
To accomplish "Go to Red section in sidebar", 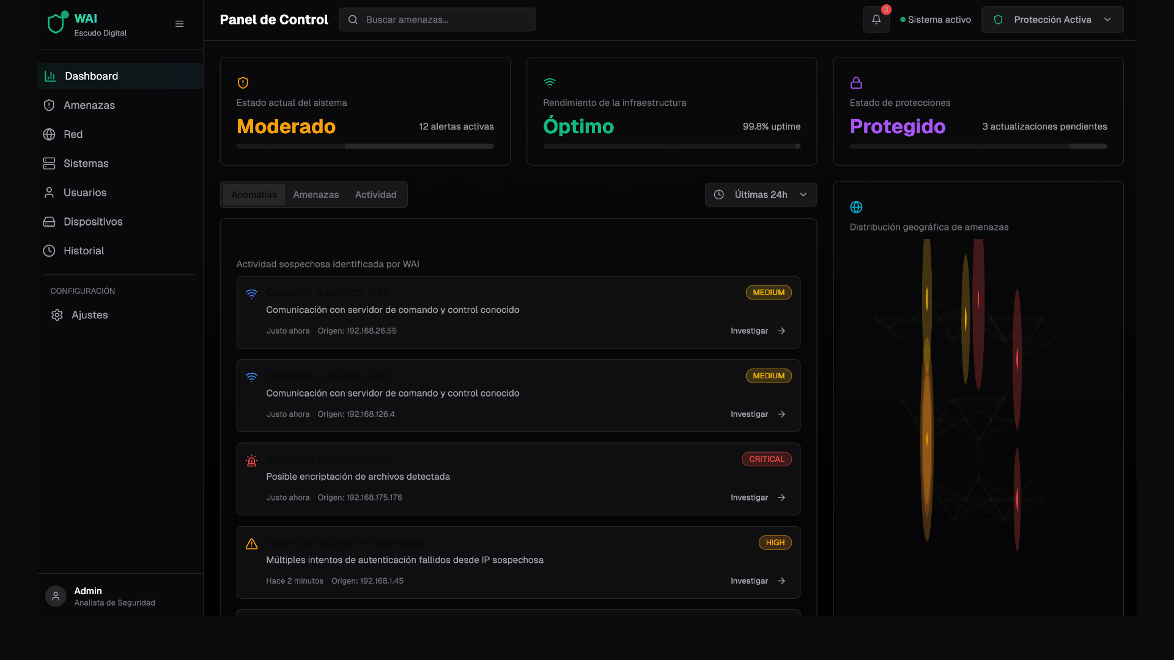I will coord(120,134).
